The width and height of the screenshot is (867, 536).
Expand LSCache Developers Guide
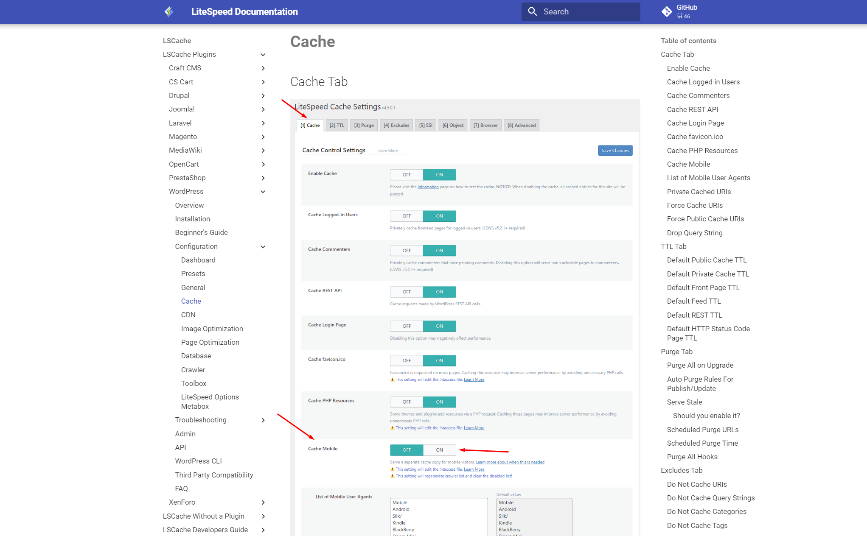click(x=263, y=530)
